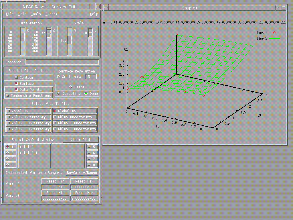The height and width of the screenshot is (220, 293).
Task: Open the Tools menu
Action: [36, 14]
